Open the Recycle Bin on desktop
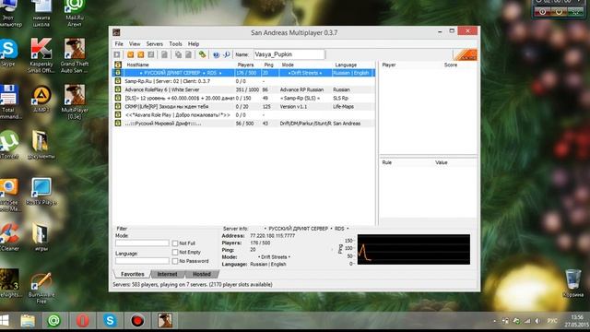 (573, 283)
